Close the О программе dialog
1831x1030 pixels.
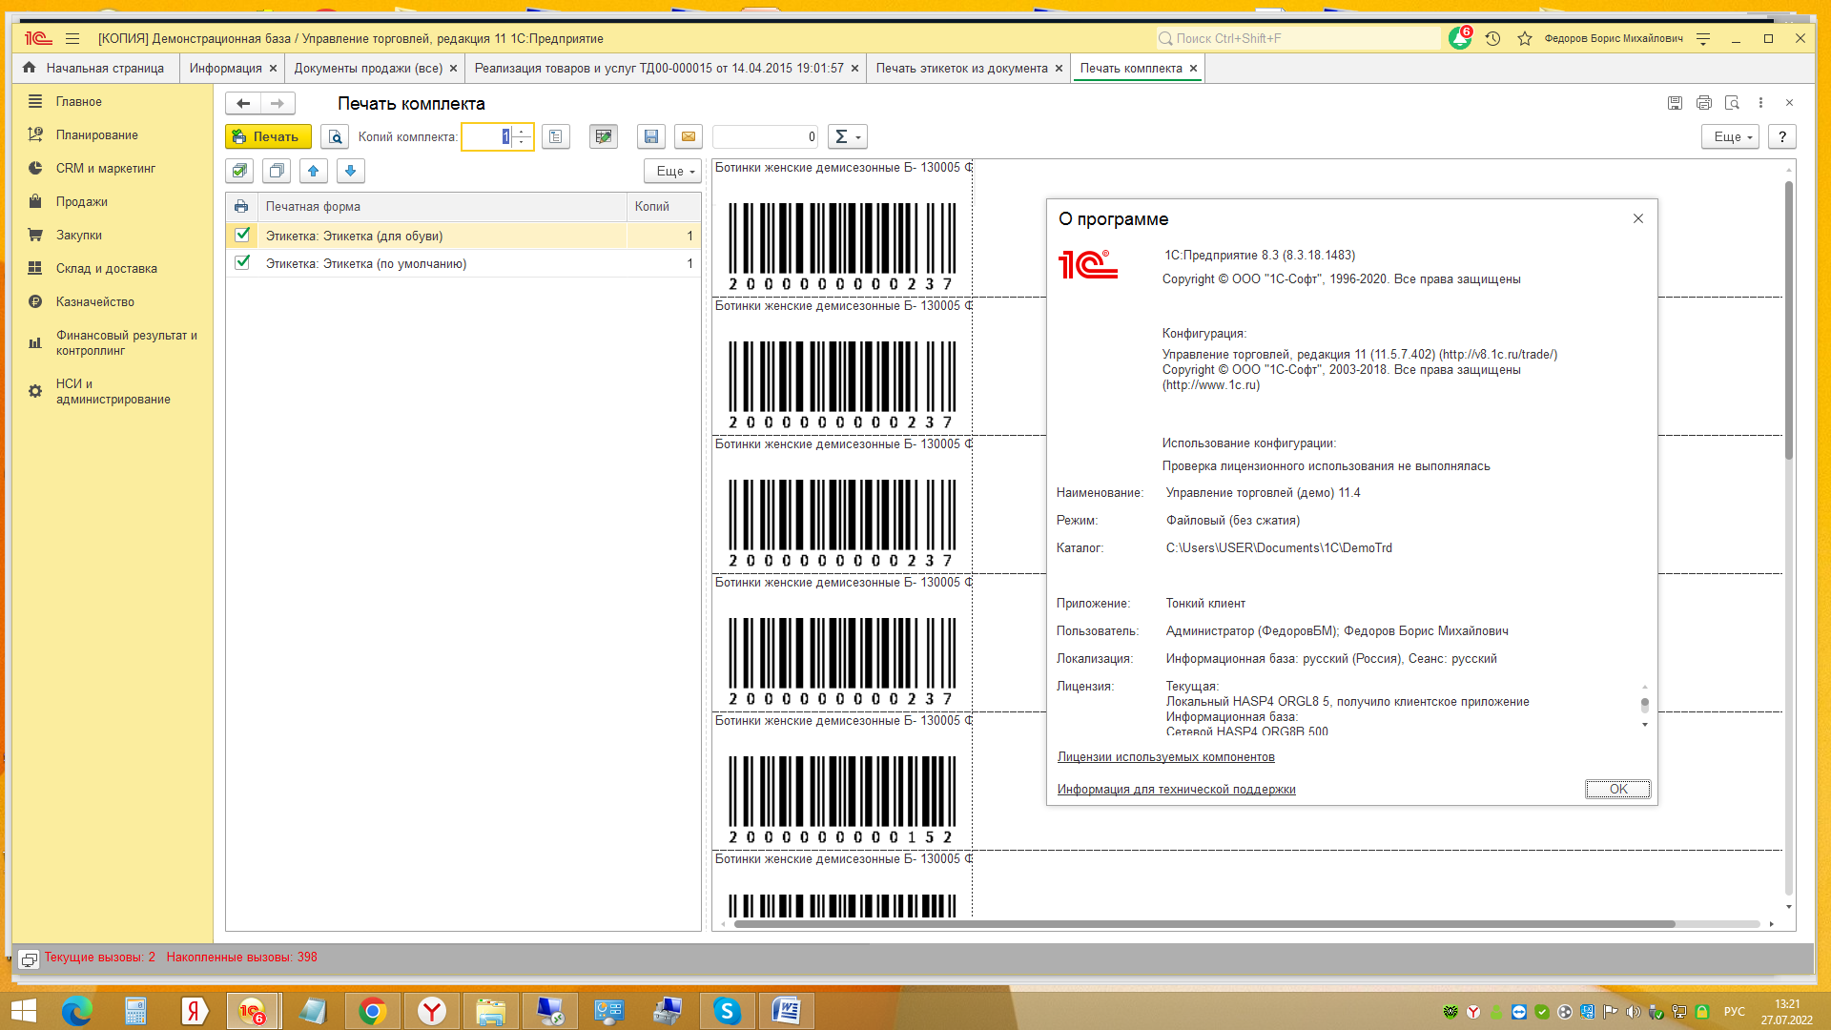pos(1638,218)
